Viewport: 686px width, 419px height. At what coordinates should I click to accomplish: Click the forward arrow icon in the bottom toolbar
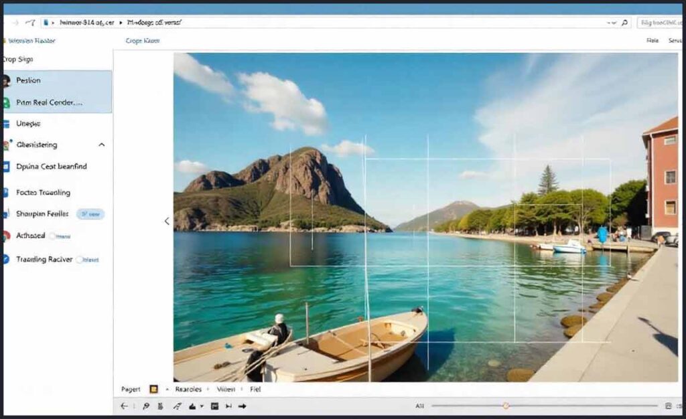(x=243, y=405)
